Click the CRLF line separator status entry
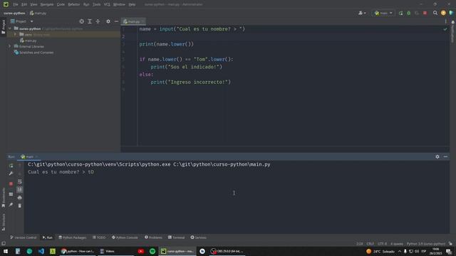456x256 pixels. pos(370,244)
